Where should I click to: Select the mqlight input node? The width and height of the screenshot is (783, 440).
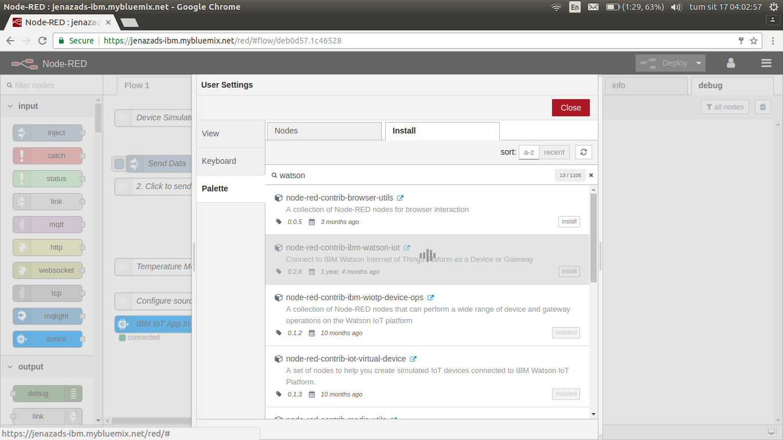[48, 316]
